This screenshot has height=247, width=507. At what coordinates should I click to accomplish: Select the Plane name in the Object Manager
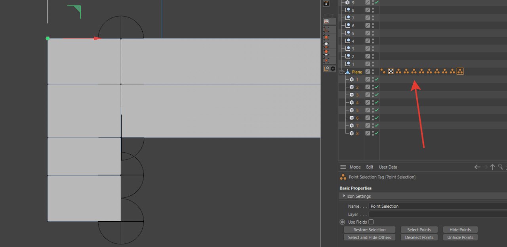click(x=357, y=72)
